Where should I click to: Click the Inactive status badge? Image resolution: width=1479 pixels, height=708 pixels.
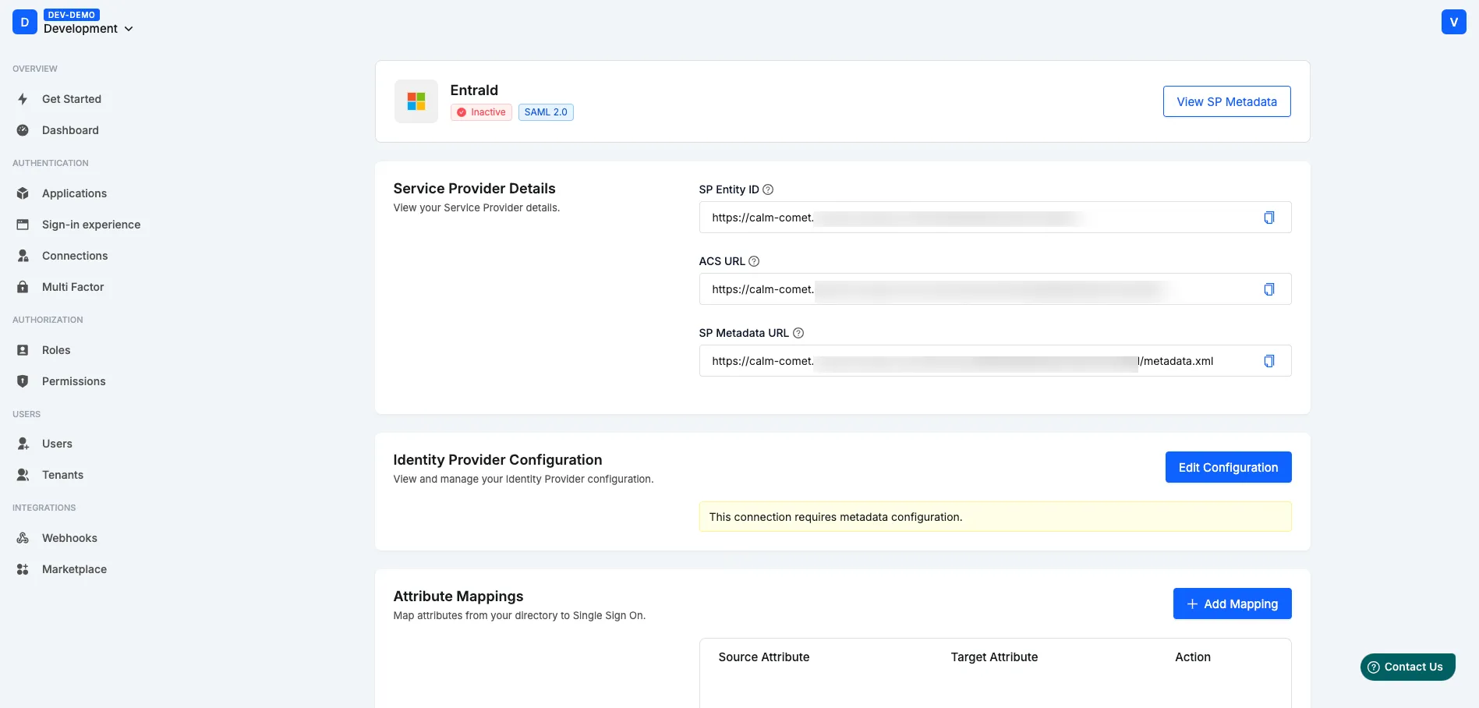480,112
